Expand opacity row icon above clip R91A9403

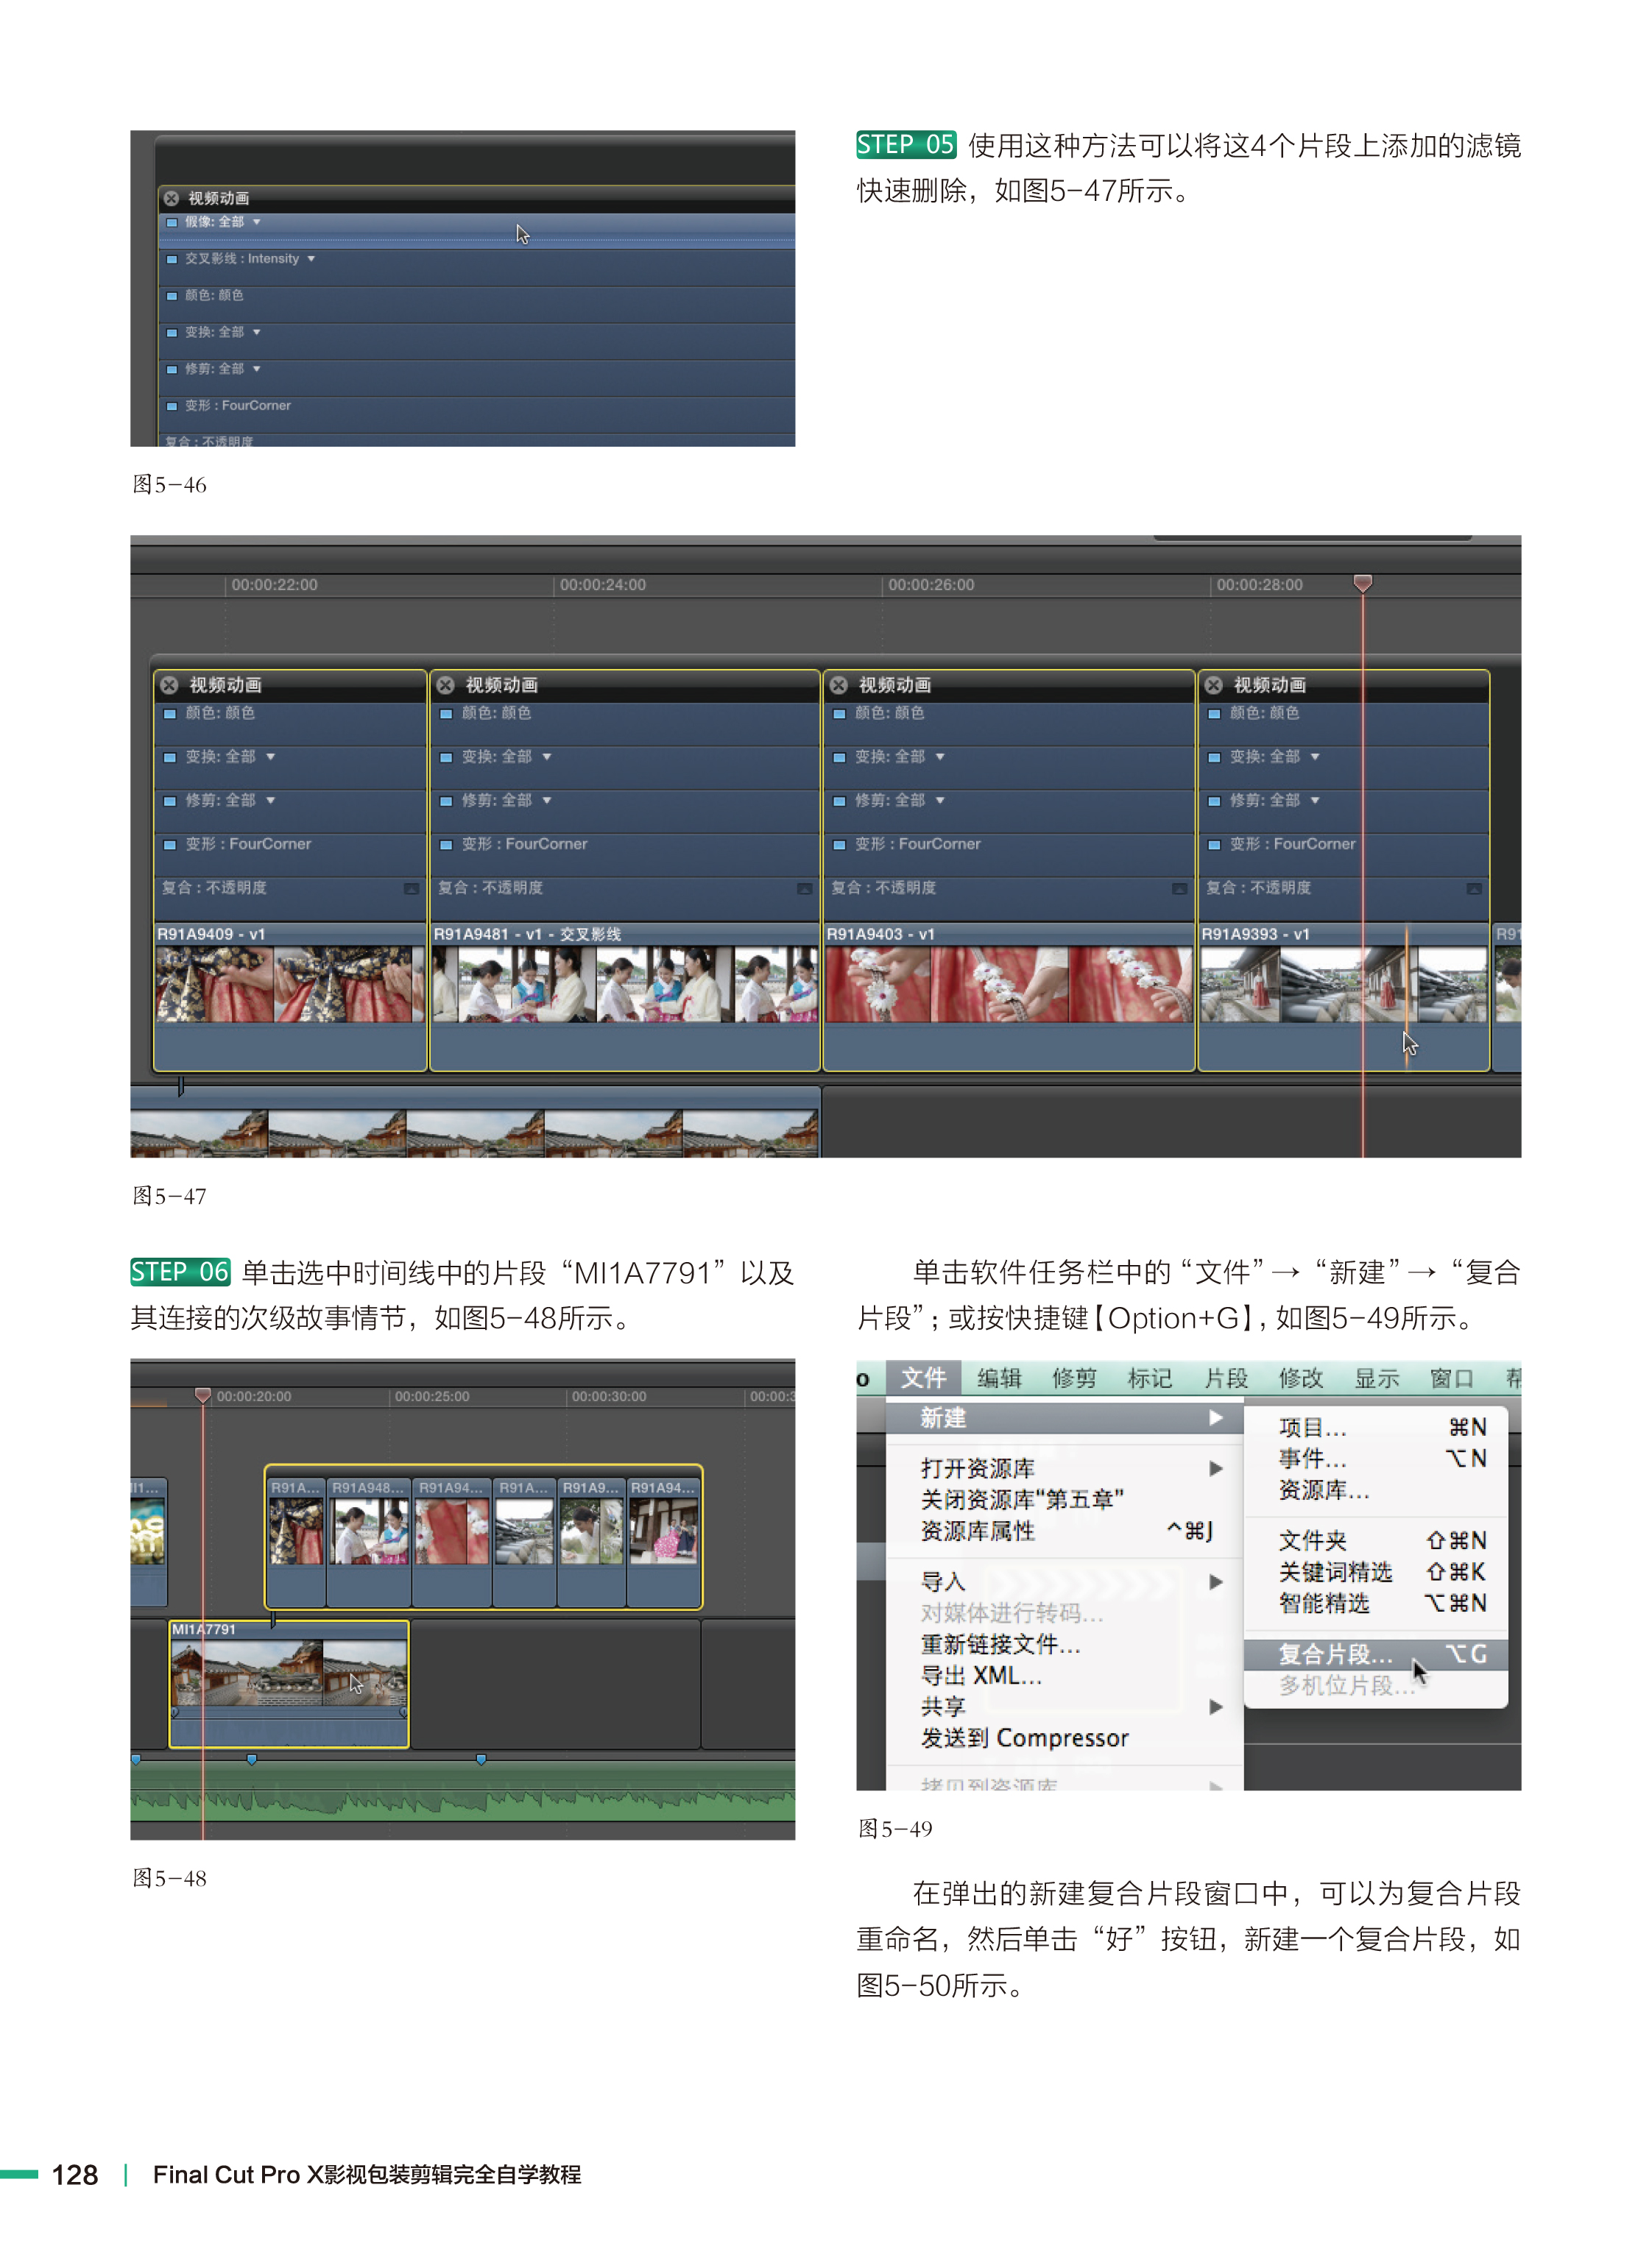coord(1179,888)
